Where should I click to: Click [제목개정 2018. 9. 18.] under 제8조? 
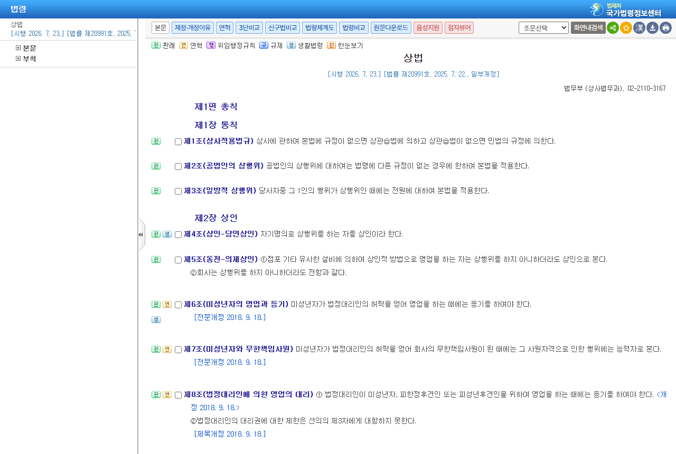point(230,434)
